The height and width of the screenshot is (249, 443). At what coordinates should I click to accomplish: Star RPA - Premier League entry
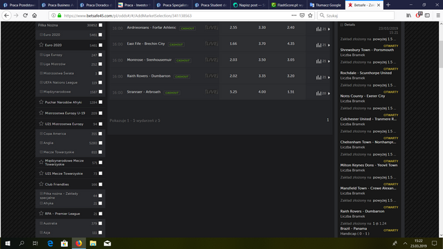(42, 214)
